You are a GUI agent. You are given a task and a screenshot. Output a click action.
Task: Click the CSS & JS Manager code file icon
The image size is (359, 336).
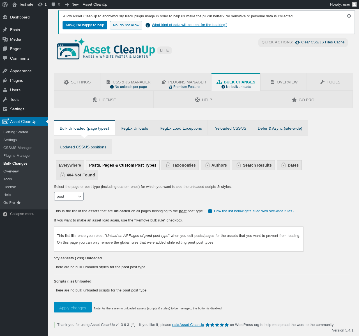pos(108,82)
